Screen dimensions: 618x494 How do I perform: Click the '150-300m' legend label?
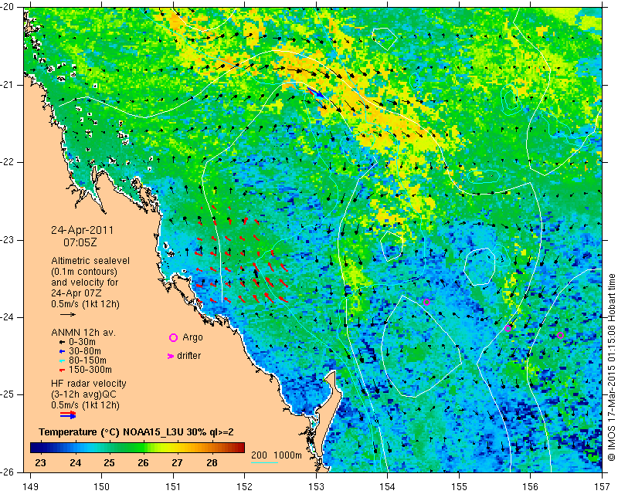click(x=90, y=370)
